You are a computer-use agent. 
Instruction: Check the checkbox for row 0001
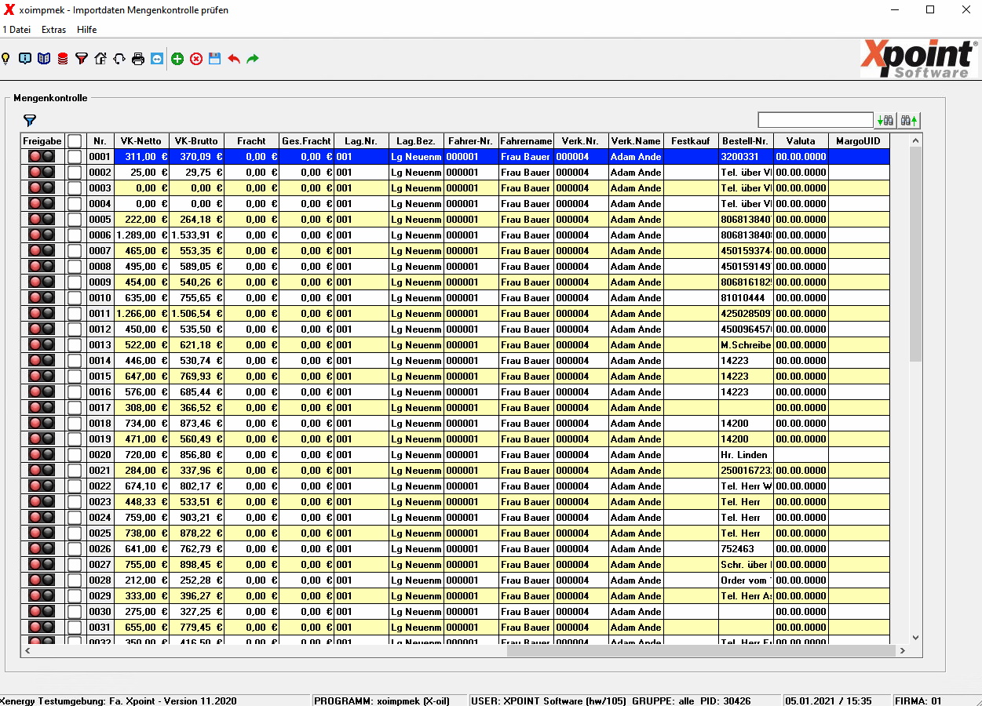[x=75, y=157]
